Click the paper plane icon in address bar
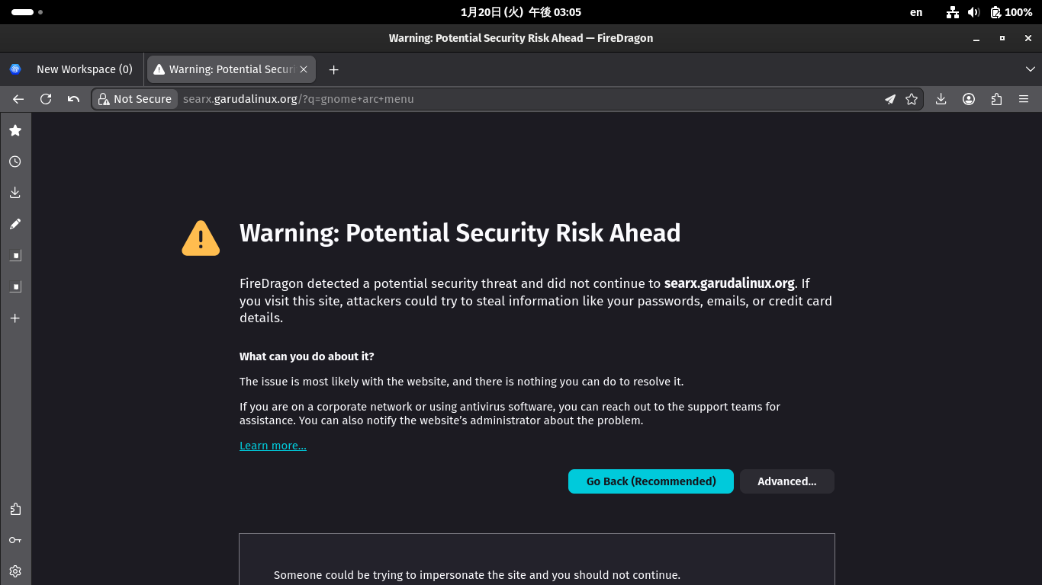The image size is (1042, 585). tap(889, 99)
